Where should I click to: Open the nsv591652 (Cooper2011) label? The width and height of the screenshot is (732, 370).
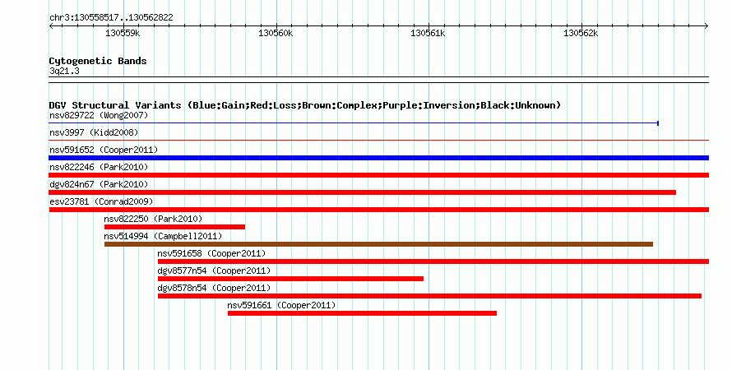[x=104, y=150]
